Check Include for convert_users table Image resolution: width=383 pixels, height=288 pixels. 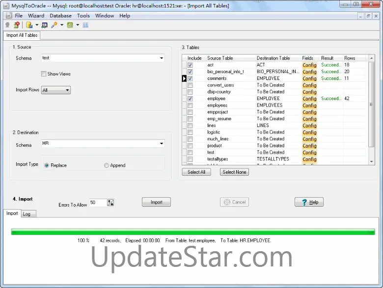pyautogui.click(x=190, y=85)
